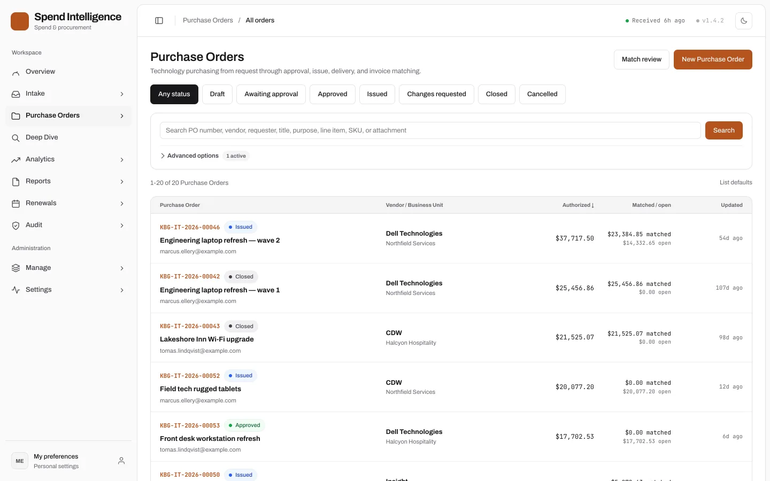Click the Settings activity icon
This screenshot has height=481, width=770.
tap(16, 290)
